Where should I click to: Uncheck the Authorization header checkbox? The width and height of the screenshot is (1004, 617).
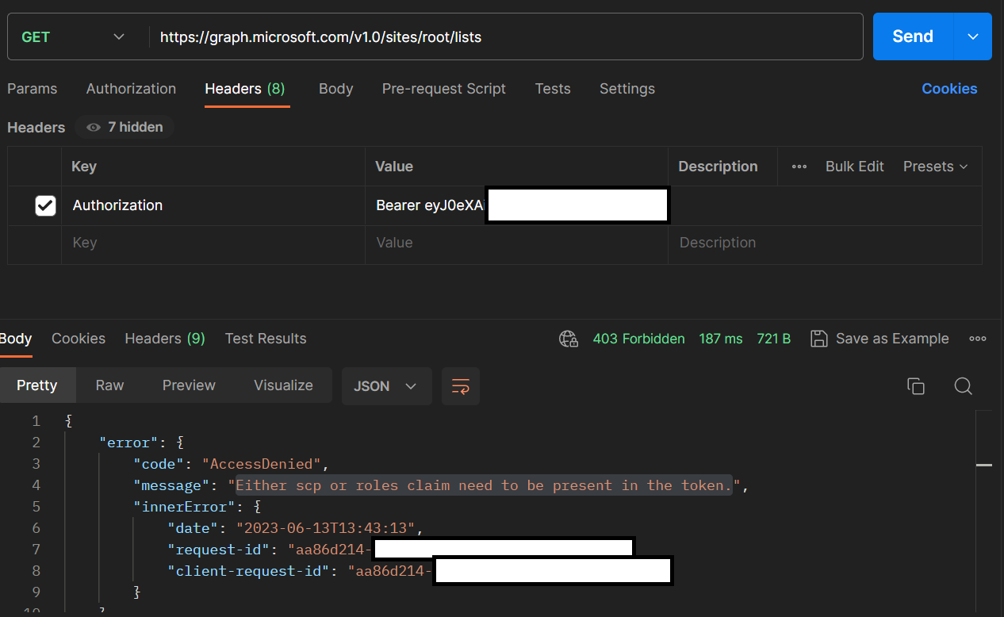(x=45, y=205)
